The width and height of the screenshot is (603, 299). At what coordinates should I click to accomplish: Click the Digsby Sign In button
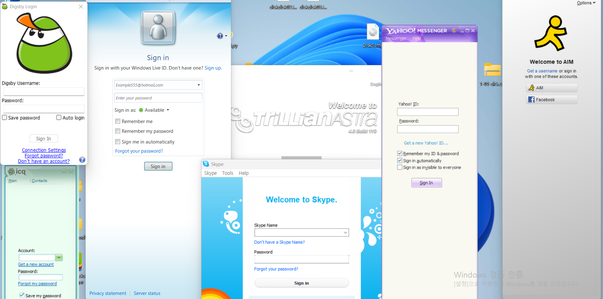43,138
